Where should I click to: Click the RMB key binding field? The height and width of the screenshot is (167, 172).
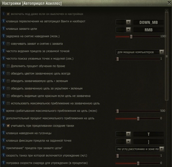(148, 30)
